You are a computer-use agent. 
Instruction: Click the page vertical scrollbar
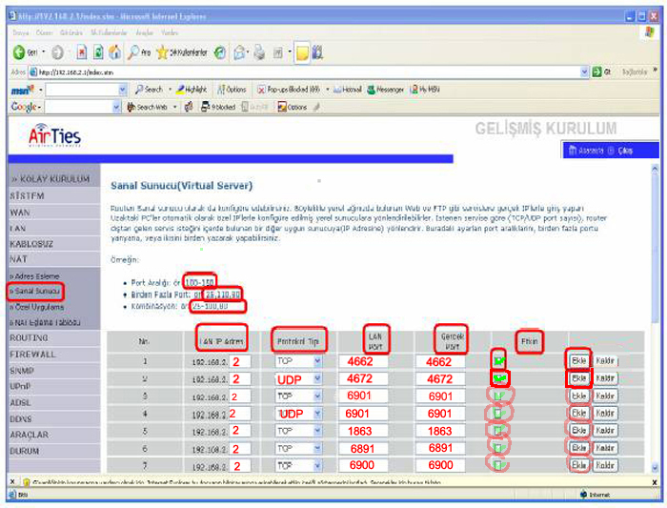[656, 318]
